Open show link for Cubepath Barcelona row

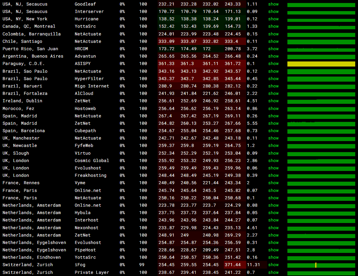tap(273, 131)
